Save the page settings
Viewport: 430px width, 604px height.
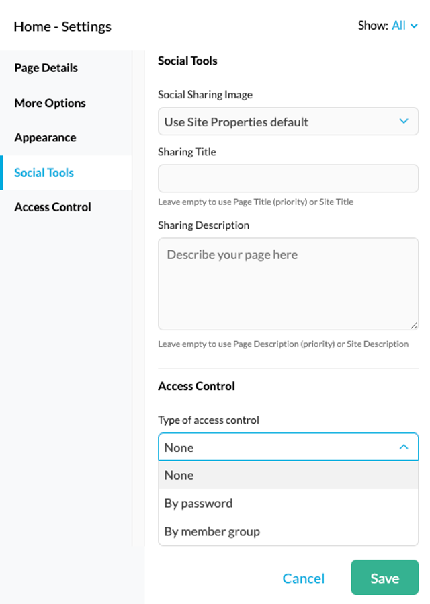pos(384,577)
